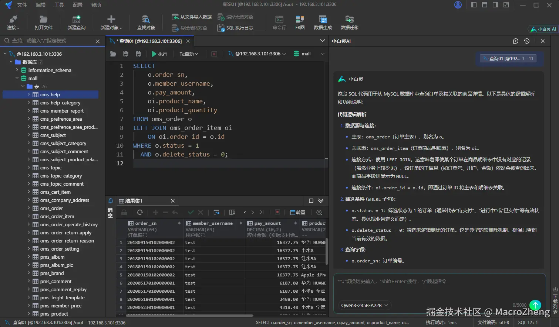
Task: Open the 文件 menu
Action: 22,5
